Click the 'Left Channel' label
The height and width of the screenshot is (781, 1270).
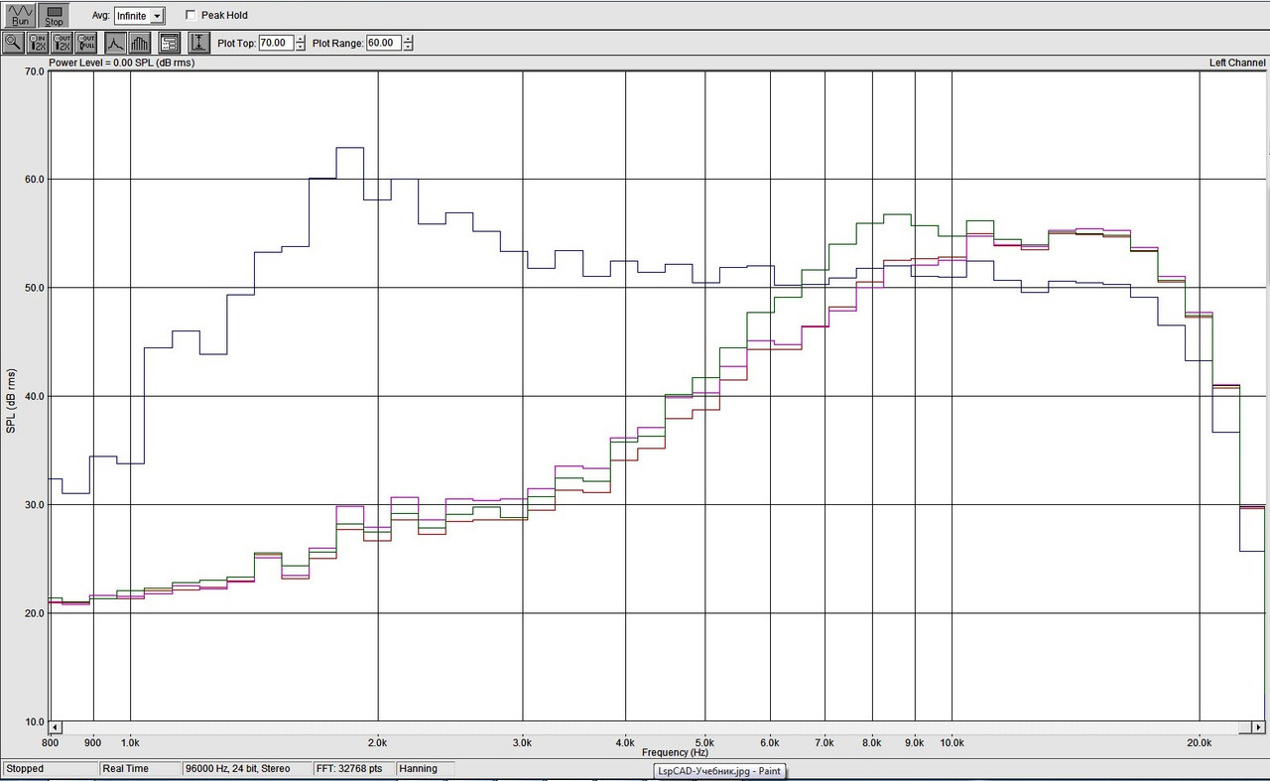(x=1237, y=63)
